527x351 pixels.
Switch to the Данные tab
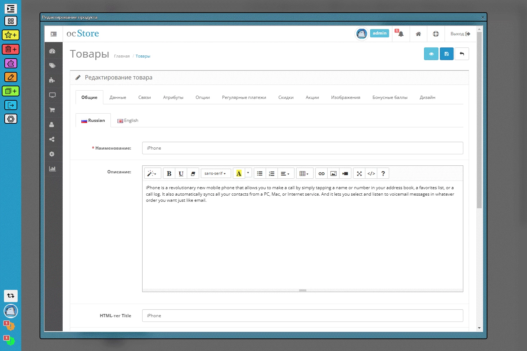(118, 97)
